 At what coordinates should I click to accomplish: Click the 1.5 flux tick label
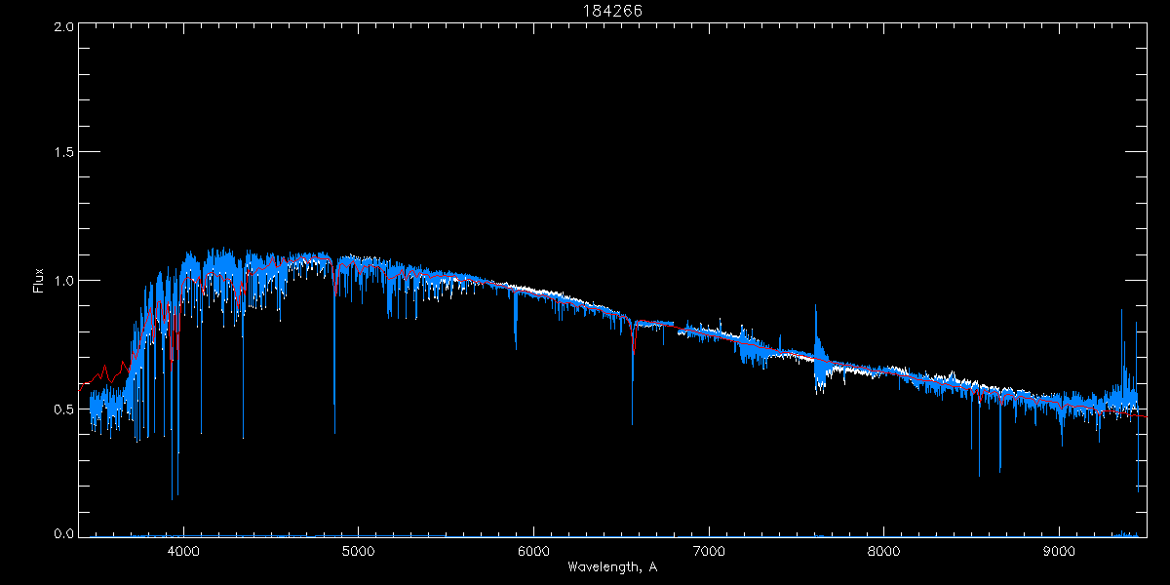tap(63, 152)
